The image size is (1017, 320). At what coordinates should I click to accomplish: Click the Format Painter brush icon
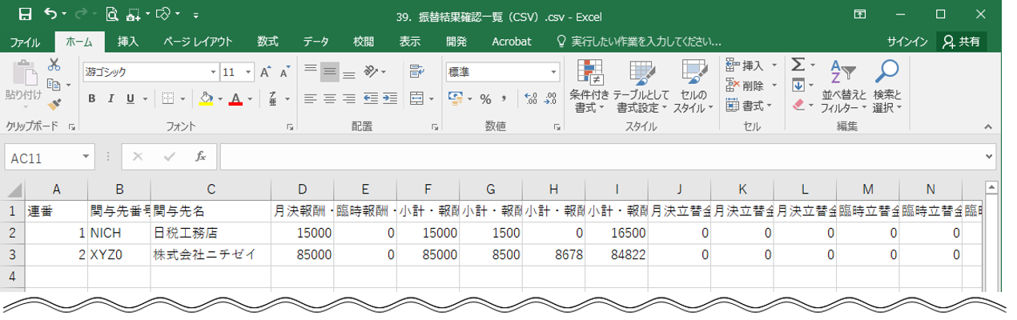pos(54,104)
